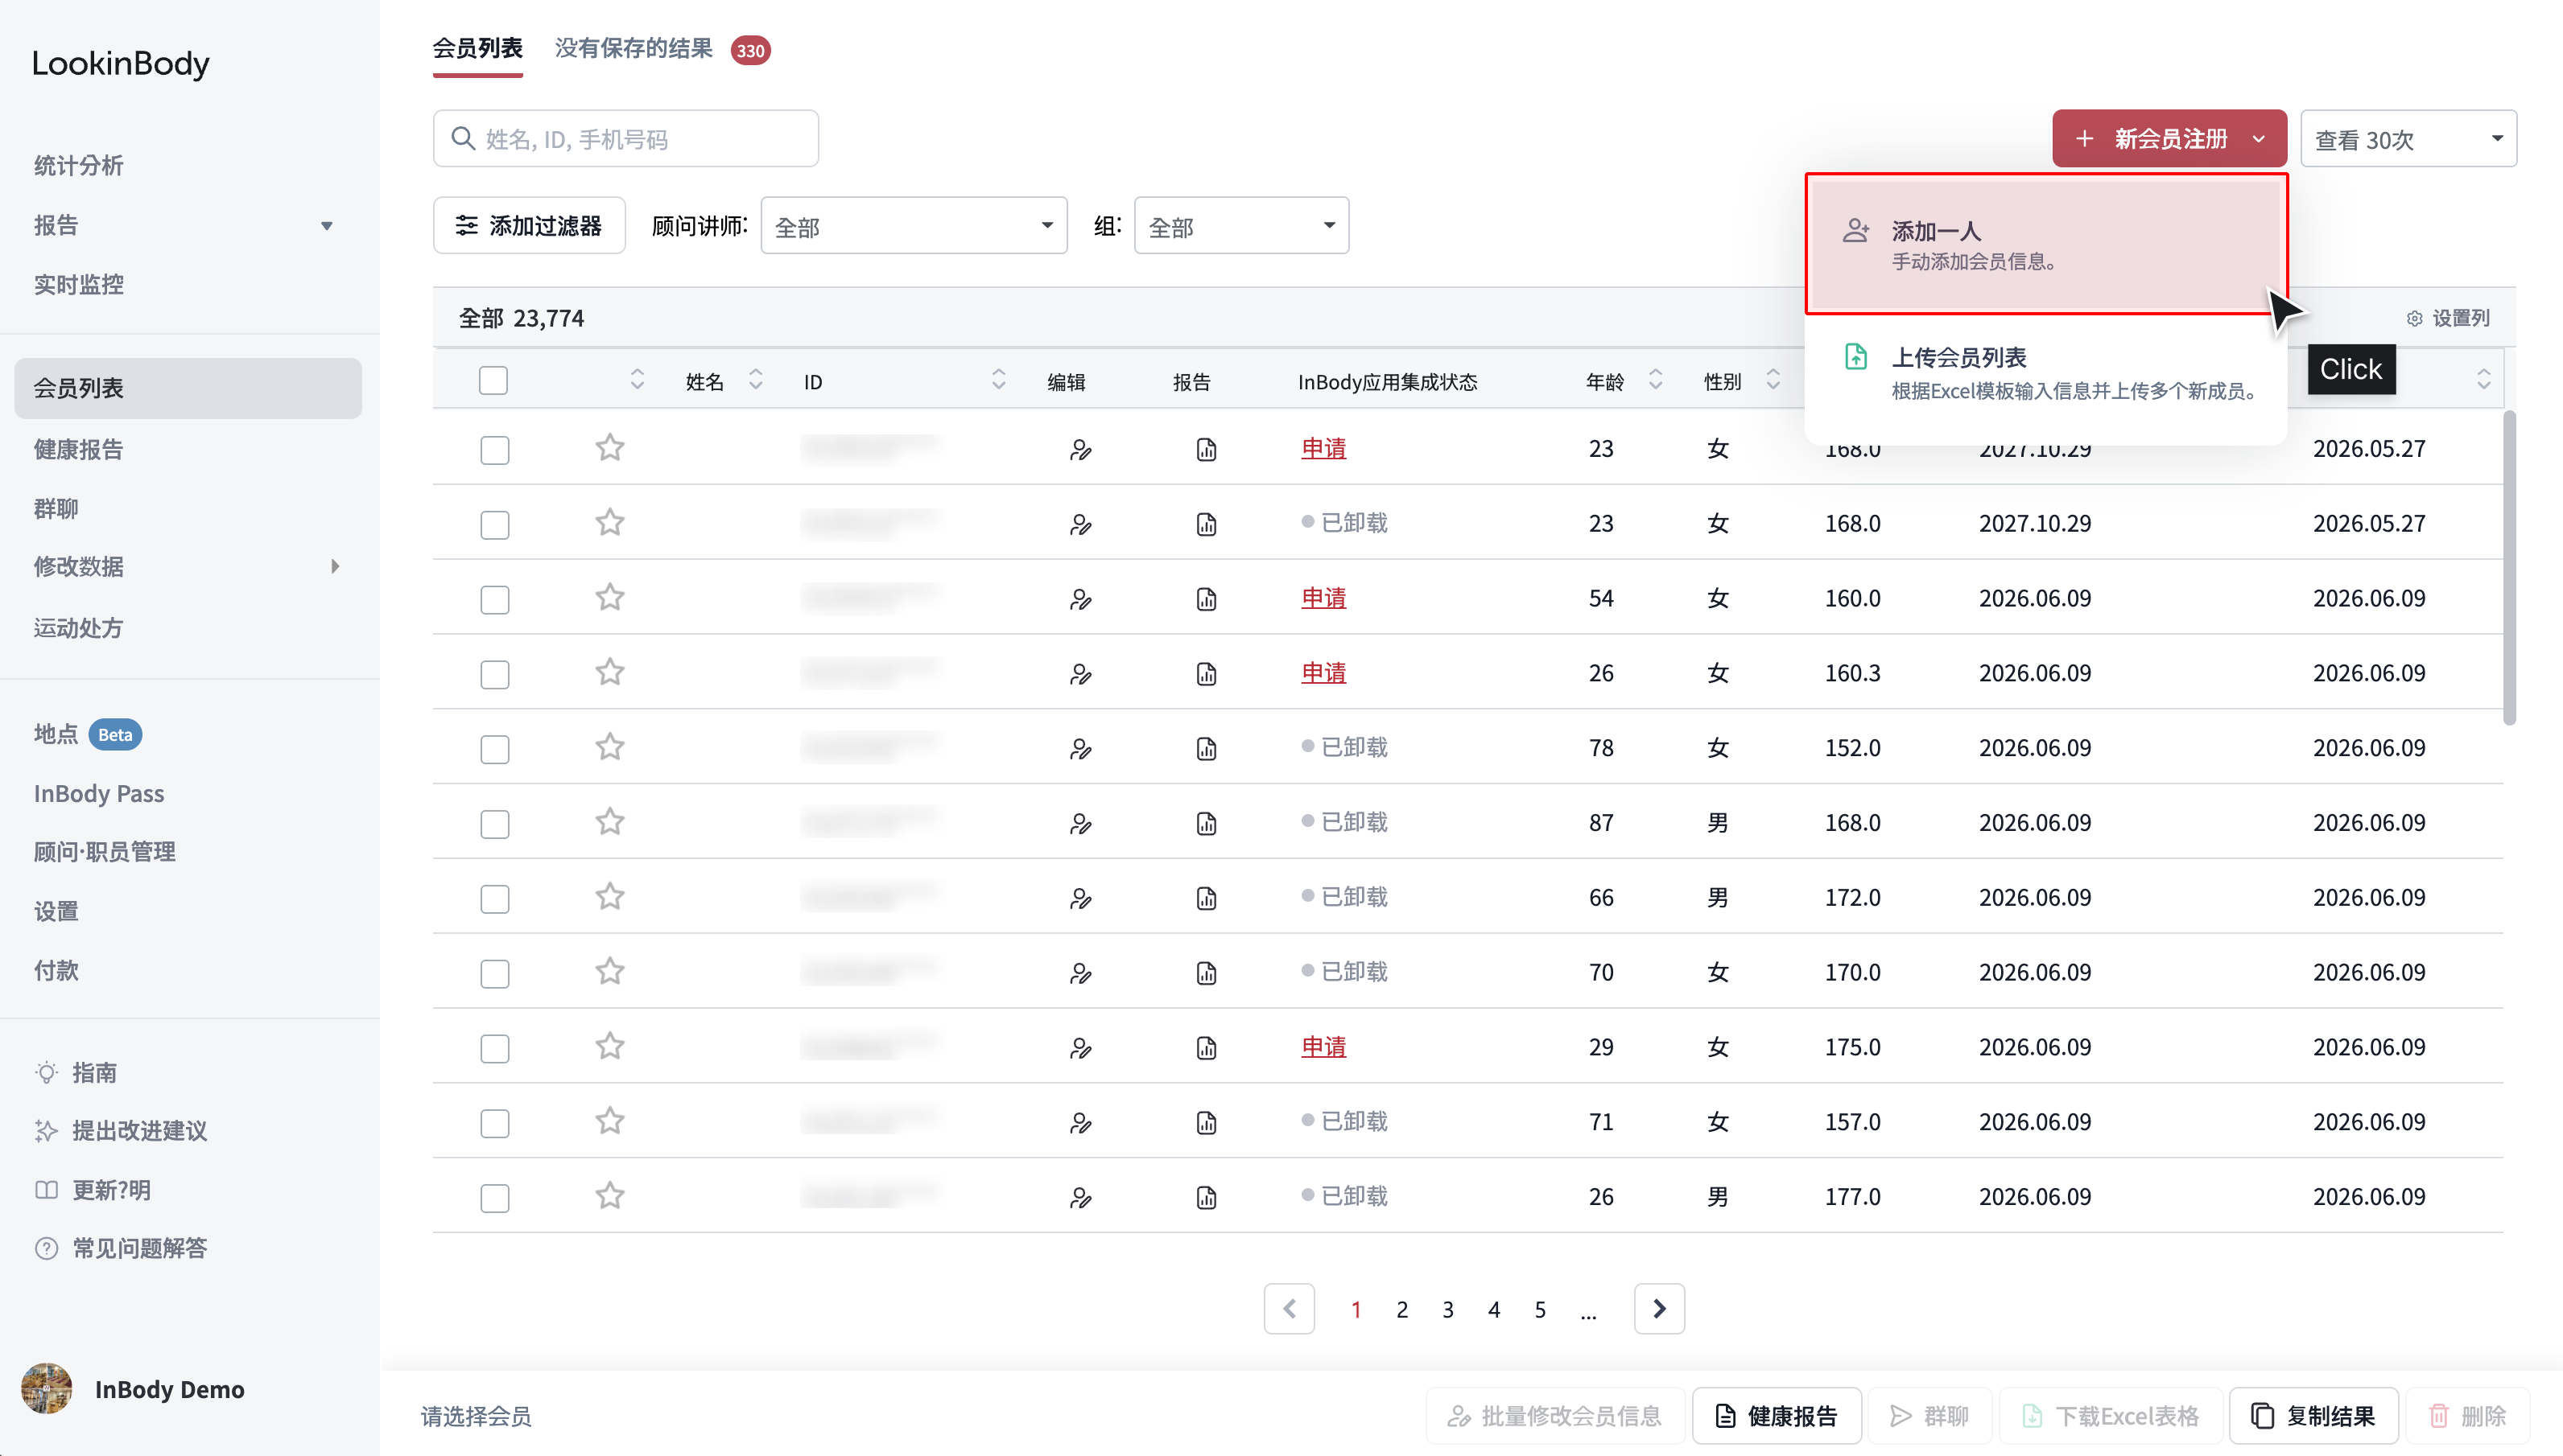The height and width of the screenshot is (1456, 2563).
Task: Click the 添加过滤器 button
Action: [528, 225]
